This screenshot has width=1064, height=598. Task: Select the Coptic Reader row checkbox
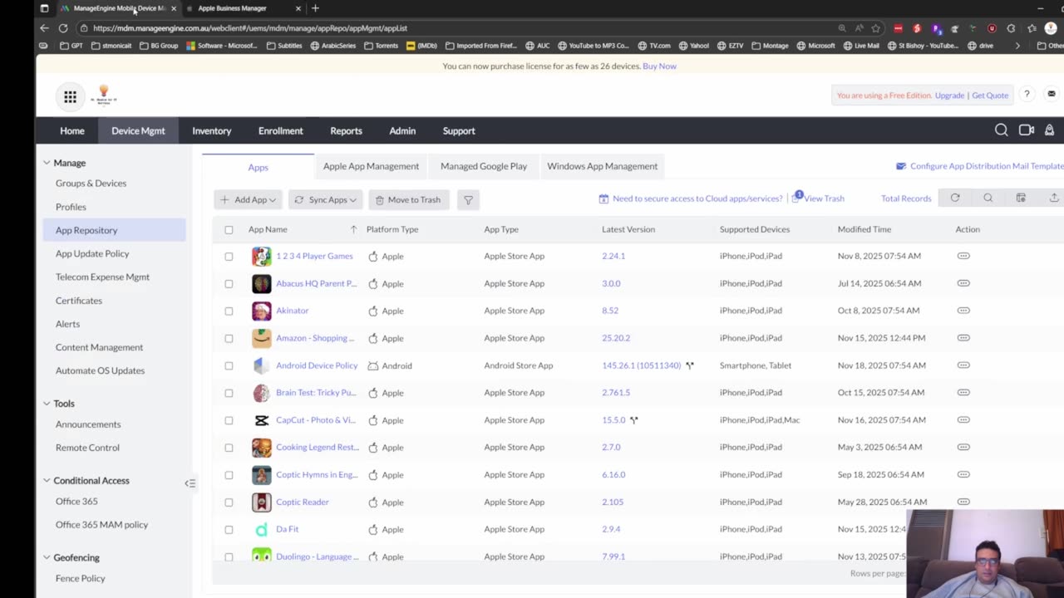229,502
